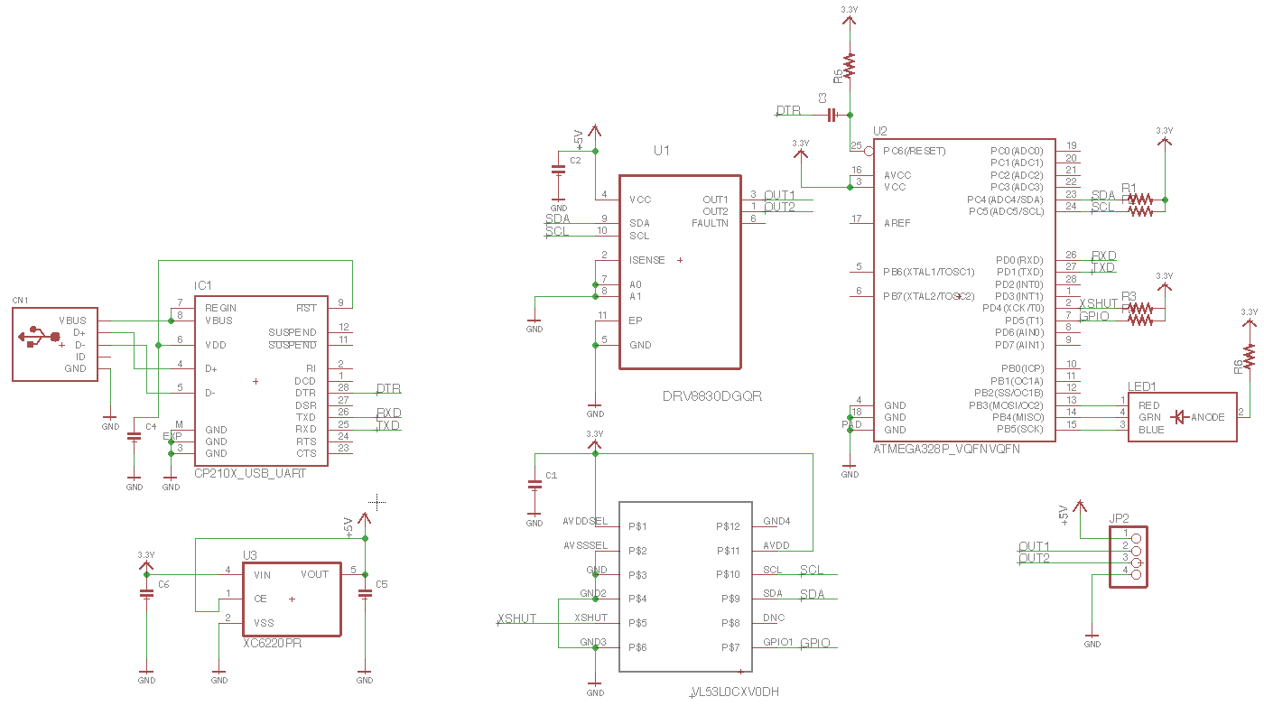The width and height of the screenshot is (1264, 706).
Task: Click the C5 capacitor symbol
Action: (x=365, y=593)
